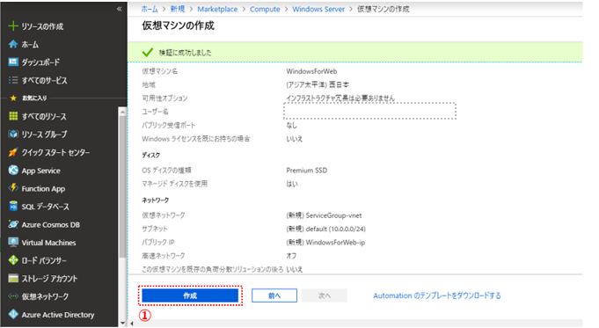Click the Virtual Machines monitor icon
Screen dimensions: 599x328
click(13, 243)
